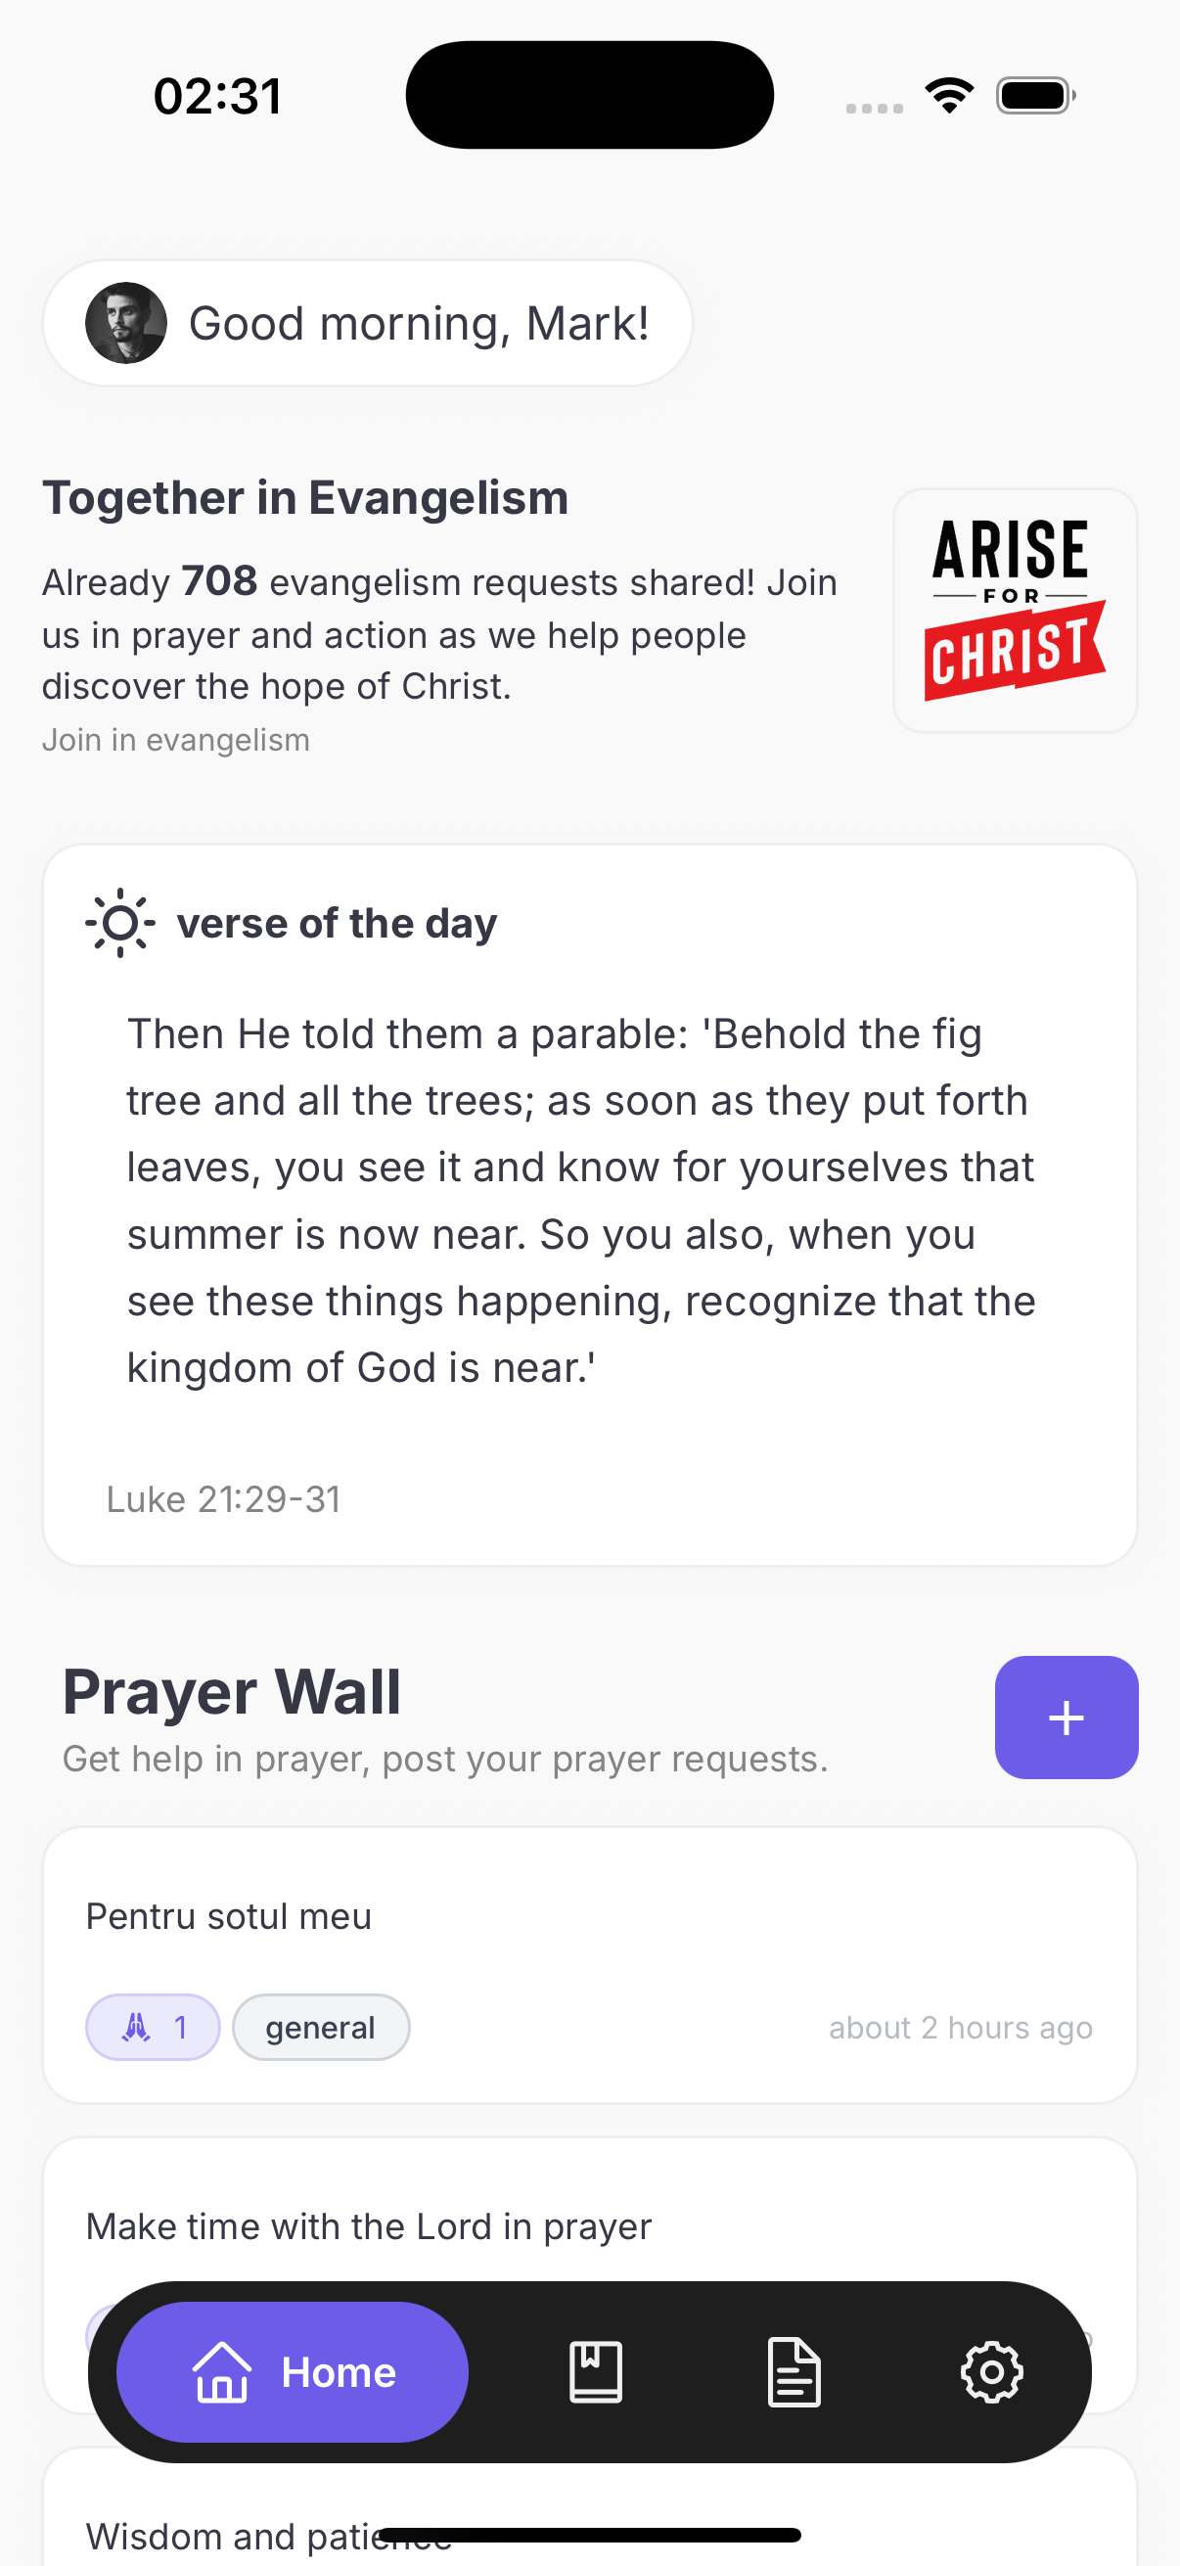Open the verse of the day text
Screen dimensions: 1180x2566
[x=582, y=1201]
